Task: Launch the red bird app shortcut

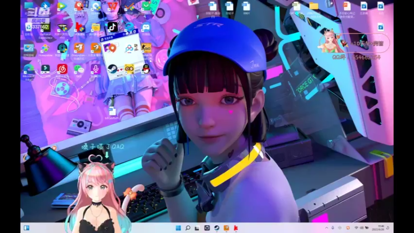Action: click(79, 6)
